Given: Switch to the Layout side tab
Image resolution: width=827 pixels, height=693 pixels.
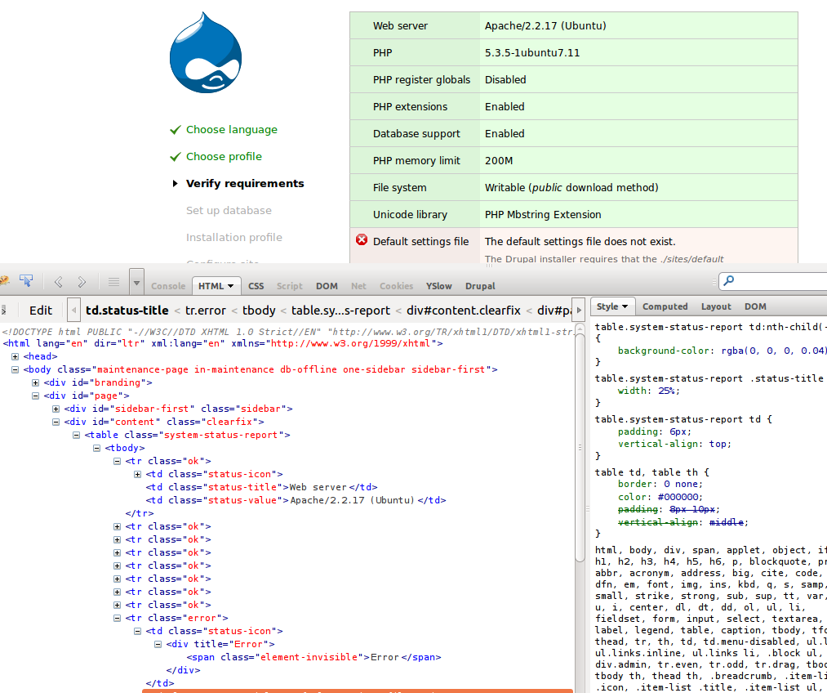Looking at the screenshot, I should (716, 306).
